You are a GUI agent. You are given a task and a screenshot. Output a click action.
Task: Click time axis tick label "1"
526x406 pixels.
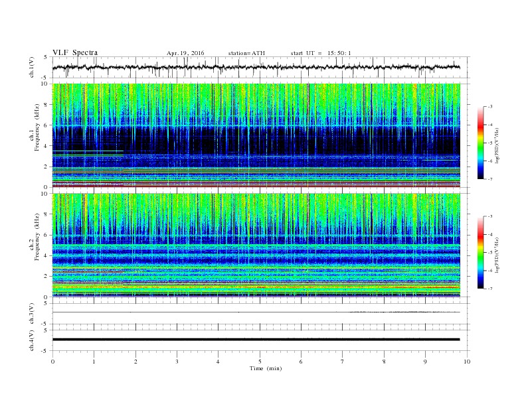pos(94,362)
